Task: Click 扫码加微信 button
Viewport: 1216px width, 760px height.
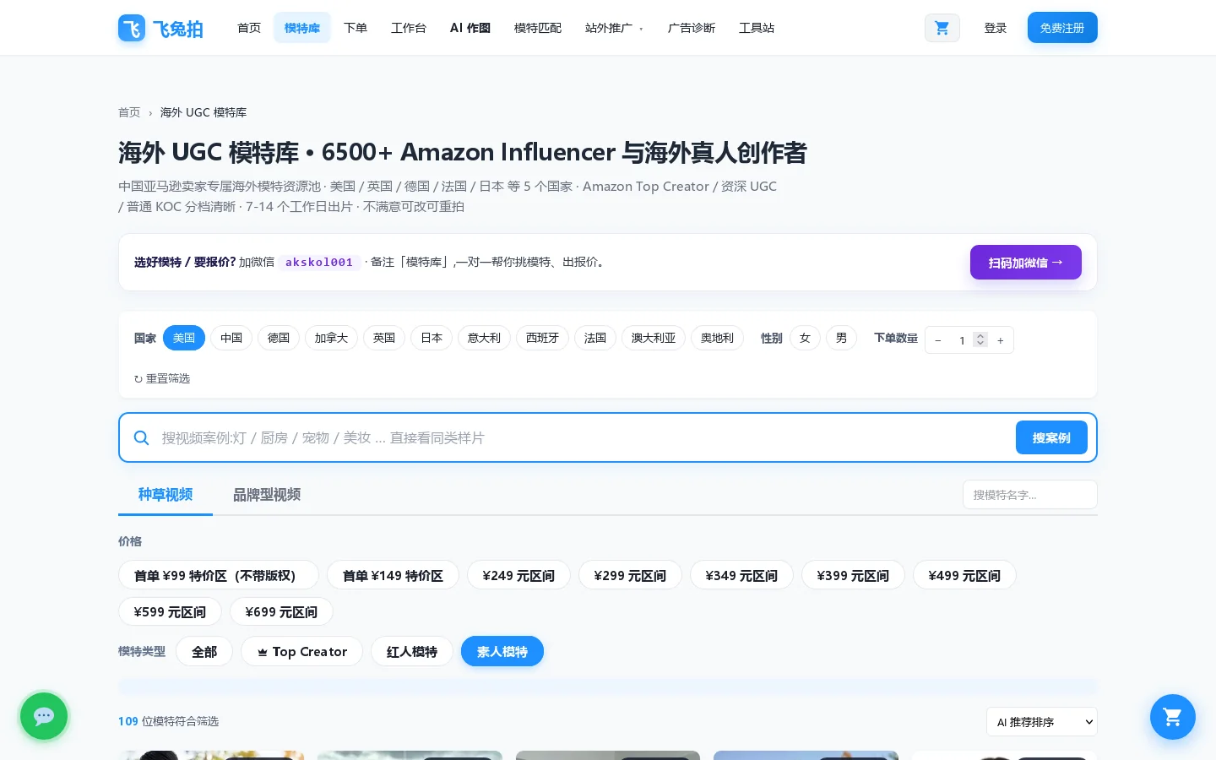Action: (1026, 263)
